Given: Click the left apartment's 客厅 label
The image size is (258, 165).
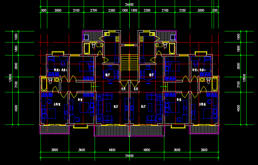Looking at the screenshot, I should [x=116, y=107].
